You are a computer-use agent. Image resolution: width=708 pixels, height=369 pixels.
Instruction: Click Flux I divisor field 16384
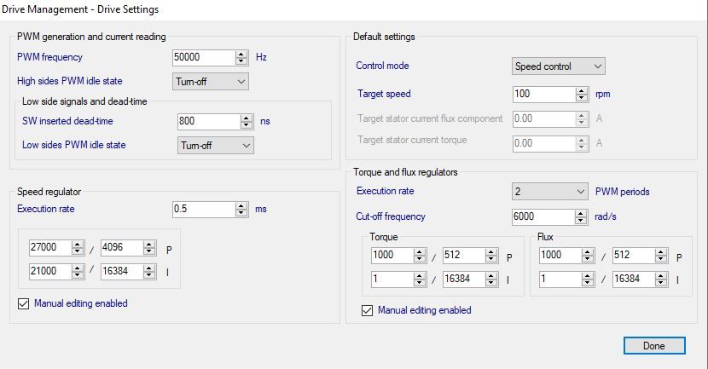pos(634,280)
